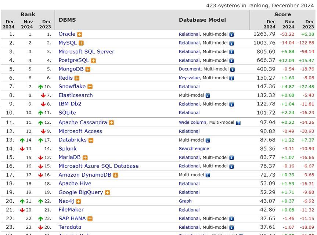Click the Relational link in Apache Hive row
The height and width of the screenshot is (235, 317).
click(189, 184)
